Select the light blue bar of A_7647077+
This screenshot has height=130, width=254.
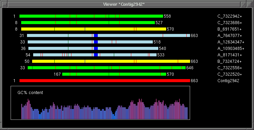point(108,35)
